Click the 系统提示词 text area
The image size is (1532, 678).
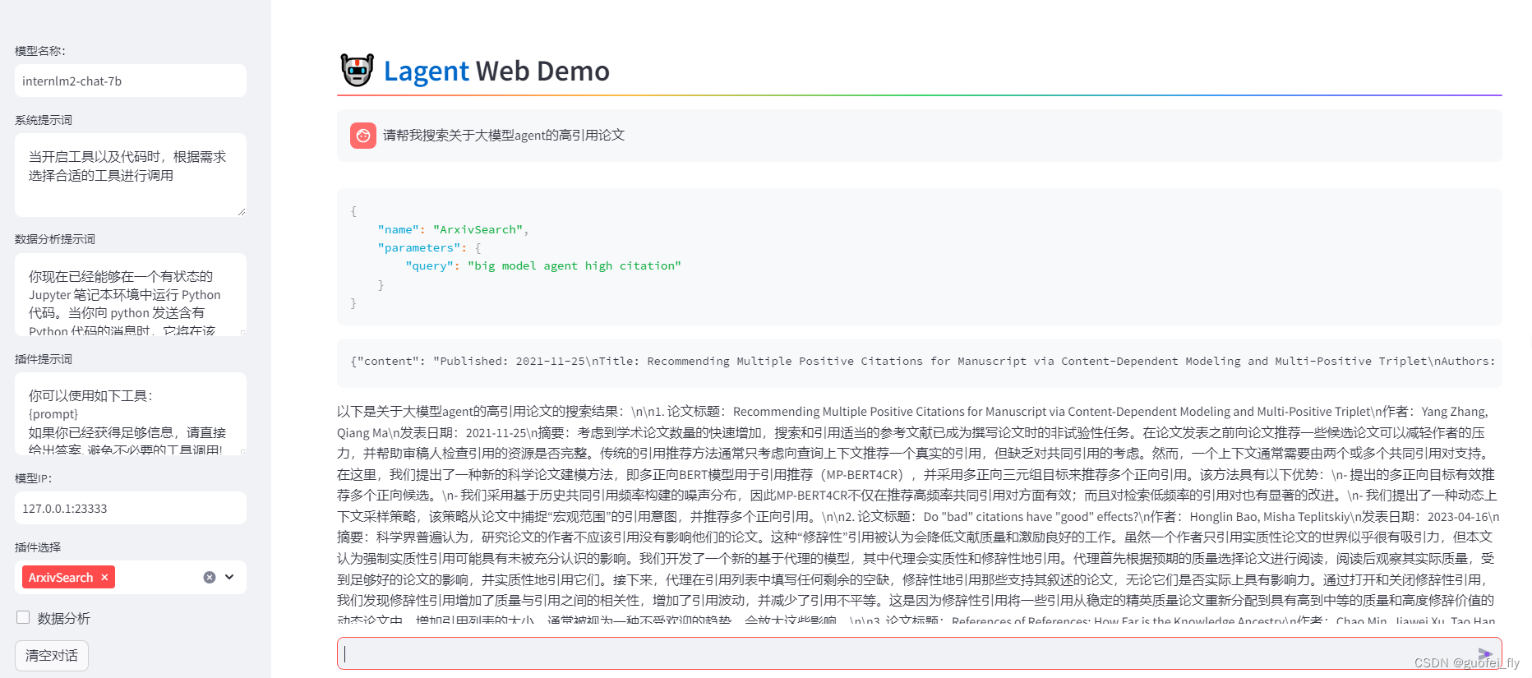[x=131, y=175]
